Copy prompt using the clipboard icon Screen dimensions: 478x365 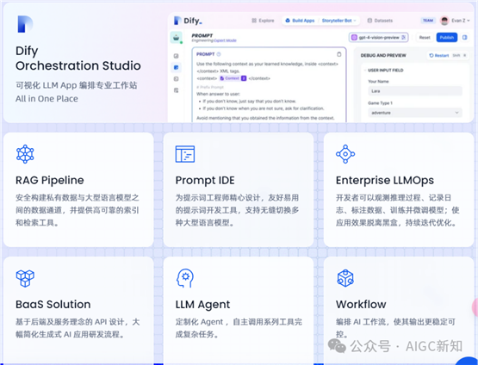coord(338,54)
